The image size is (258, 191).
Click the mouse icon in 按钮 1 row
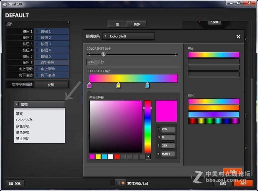37,32
